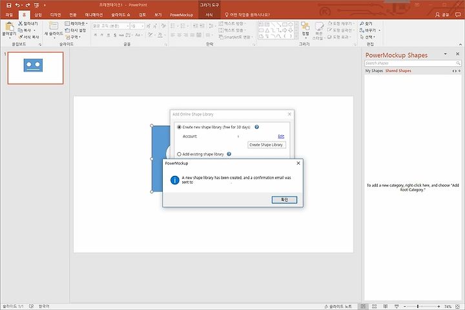The width and height of the screenshot is (465, 310).
Task: Open the File (파일) tab
Action: coord(9,14)
